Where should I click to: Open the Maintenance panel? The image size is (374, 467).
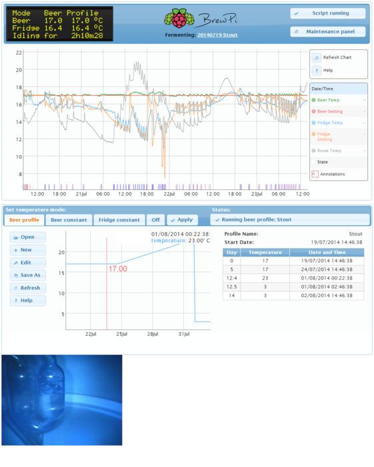click(327, 31)
